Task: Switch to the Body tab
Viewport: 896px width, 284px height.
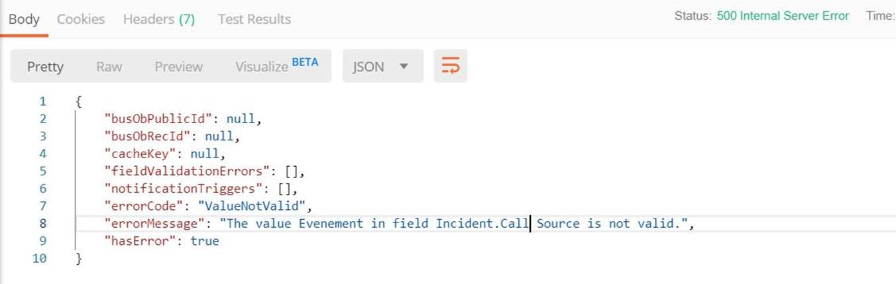Action: tap(24, 19)
